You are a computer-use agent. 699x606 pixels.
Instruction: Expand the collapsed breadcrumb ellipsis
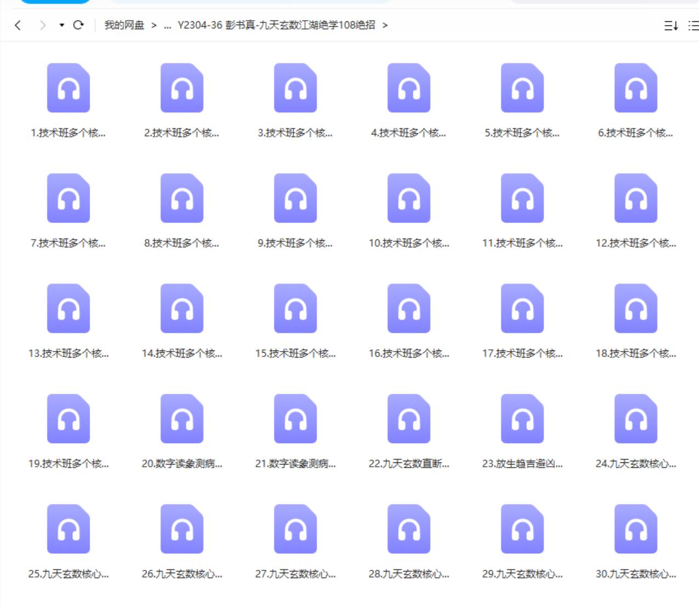click(167, 25)
